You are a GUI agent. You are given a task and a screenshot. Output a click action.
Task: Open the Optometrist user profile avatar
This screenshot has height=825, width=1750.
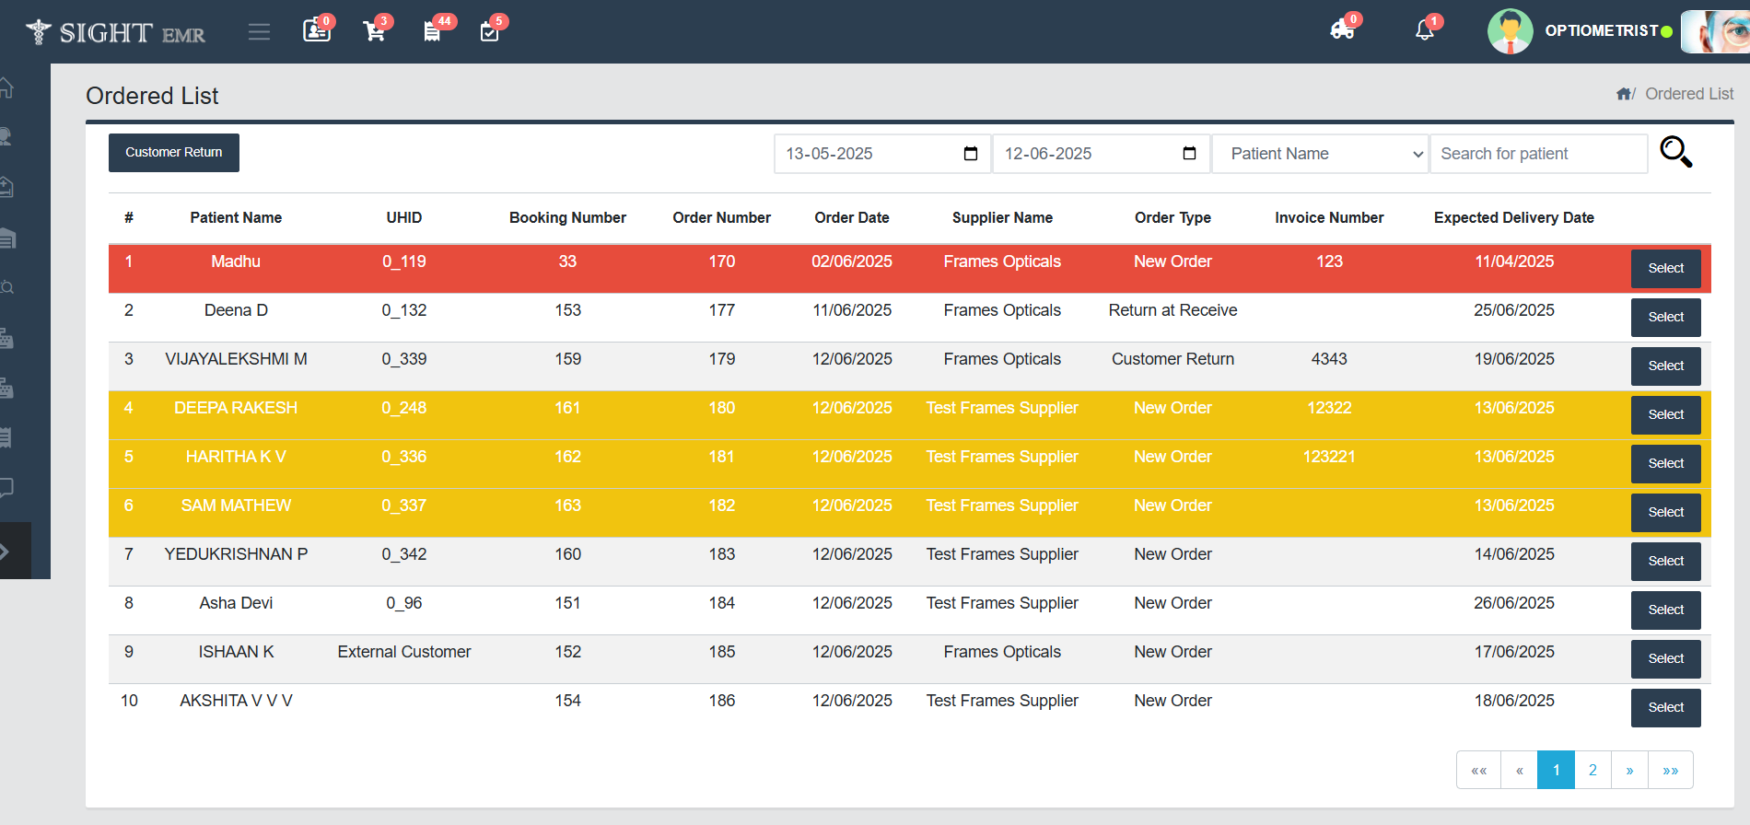1510,31
